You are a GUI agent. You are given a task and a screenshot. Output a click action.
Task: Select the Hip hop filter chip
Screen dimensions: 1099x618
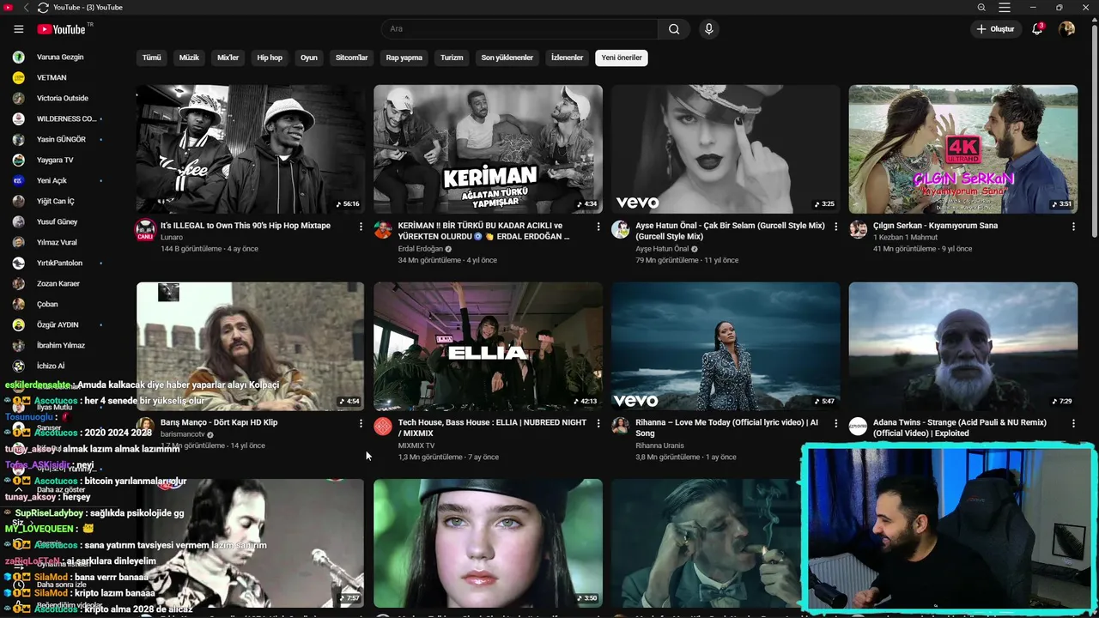pyautogui.click(x=270, y=58)
